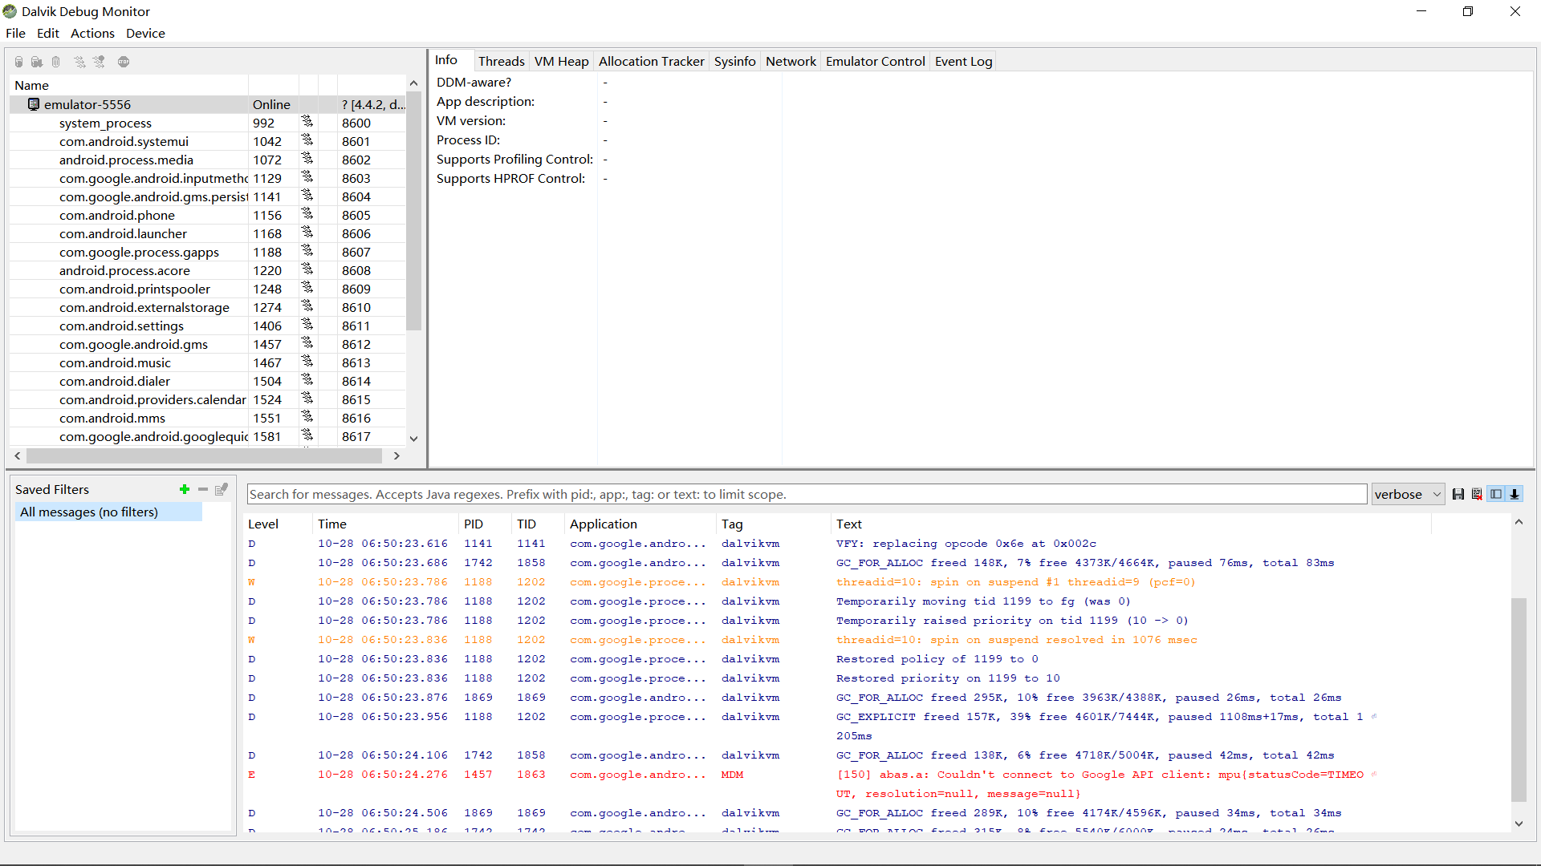Click the thread icon beside com.android.mms
The image size is (1541, 866).
click(x=307, y=418)
